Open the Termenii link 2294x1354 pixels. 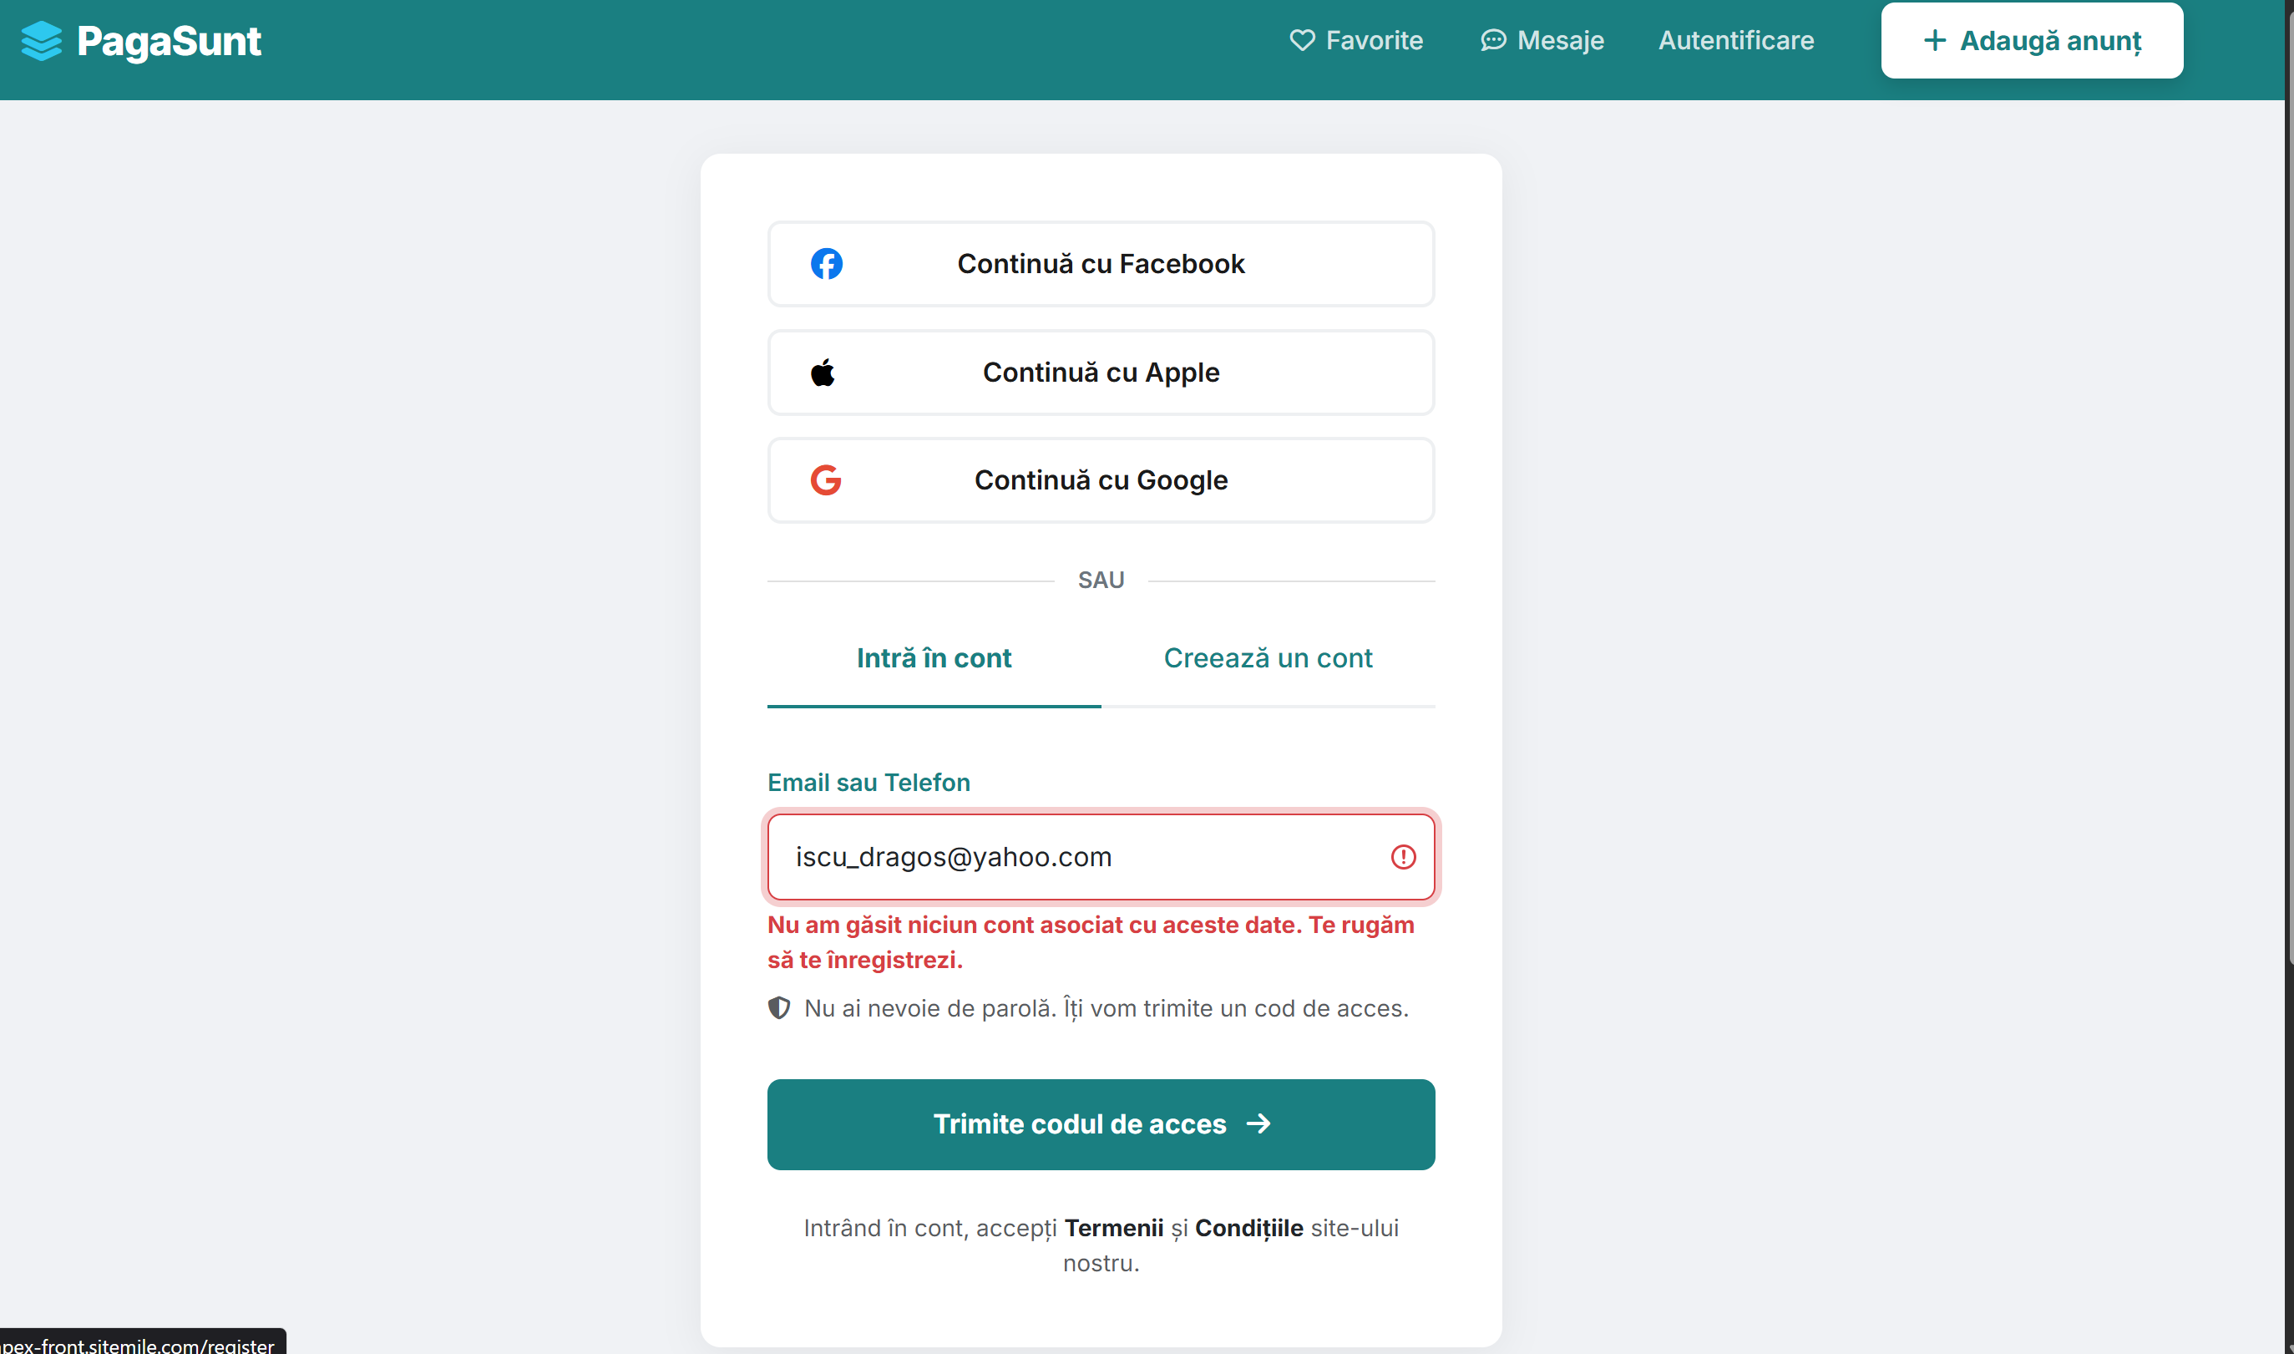click(x=1113, y=1228)
